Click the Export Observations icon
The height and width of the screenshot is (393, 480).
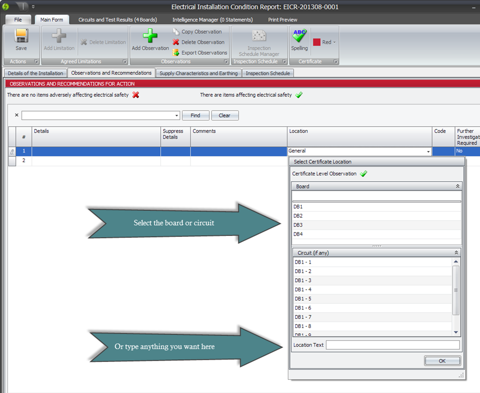[x=176, y=53]
